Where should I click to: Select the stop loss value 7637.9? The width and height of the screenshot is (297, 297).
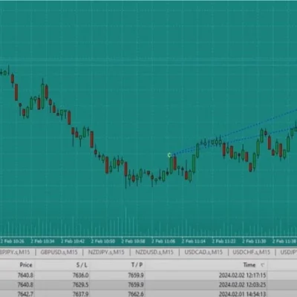(81, 294)
